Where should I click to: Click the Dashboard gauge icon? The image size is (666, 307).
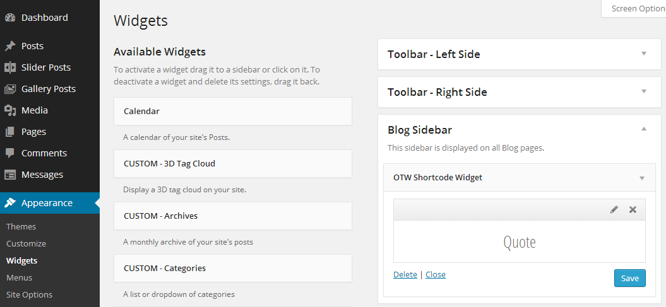point(9,18)
